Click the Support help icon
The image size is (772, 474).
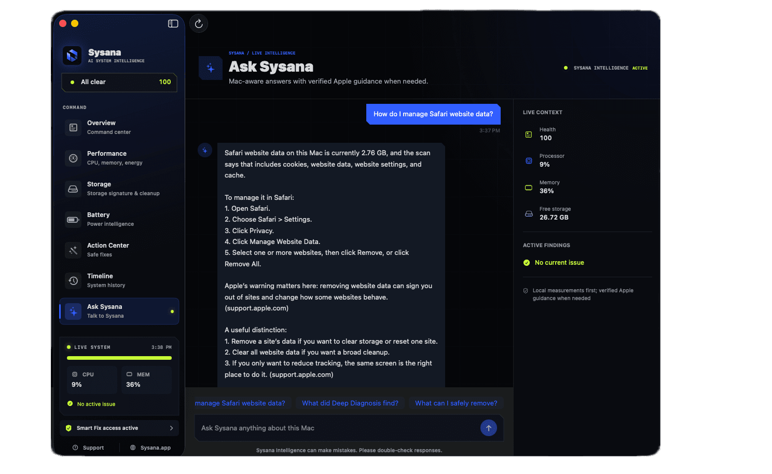[75, 448]
